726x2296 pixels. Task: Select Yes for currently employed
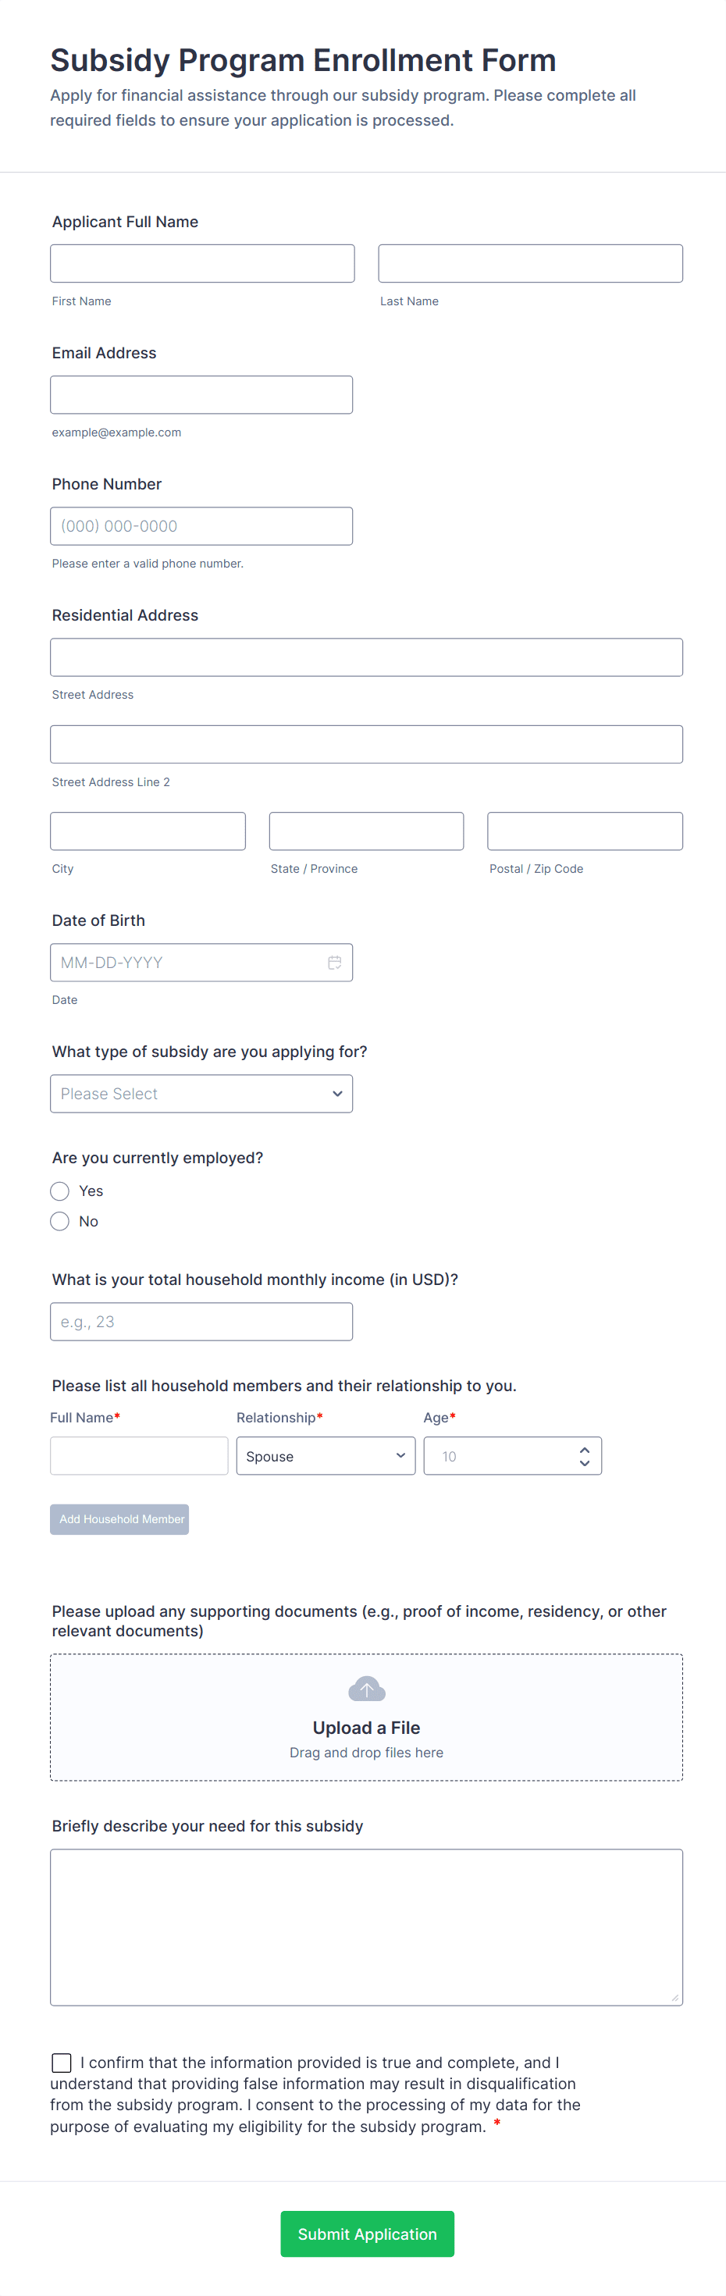coord(59,1191)
